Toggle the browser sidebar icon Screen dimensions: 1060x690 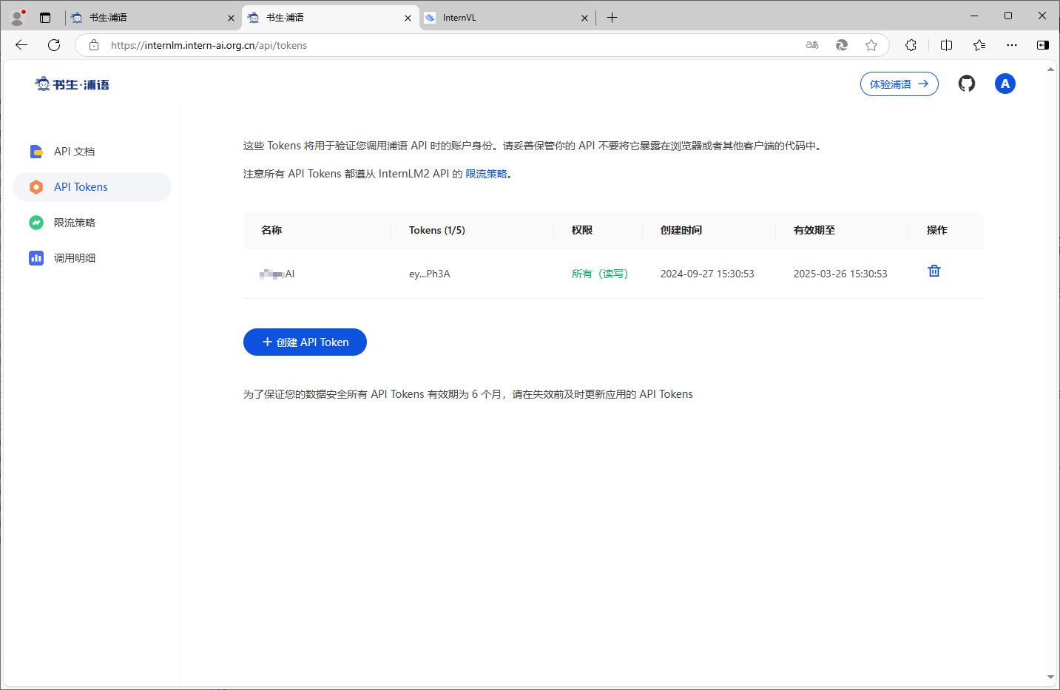coord(1043,45)
